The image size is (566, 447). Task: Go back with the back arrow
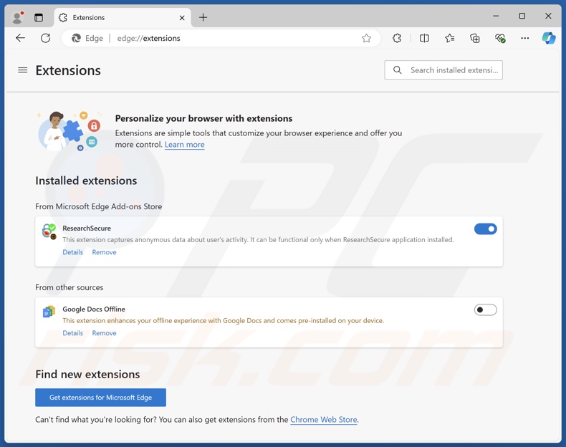(20, 38)
